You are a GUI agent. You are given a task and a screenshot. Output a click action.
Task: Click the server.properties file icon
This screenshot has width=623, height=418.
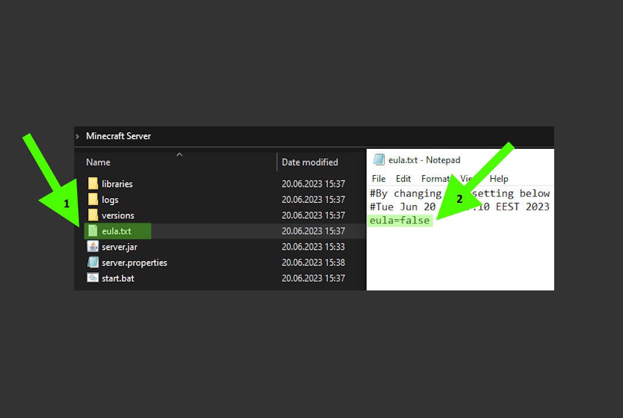coord(93,262)
